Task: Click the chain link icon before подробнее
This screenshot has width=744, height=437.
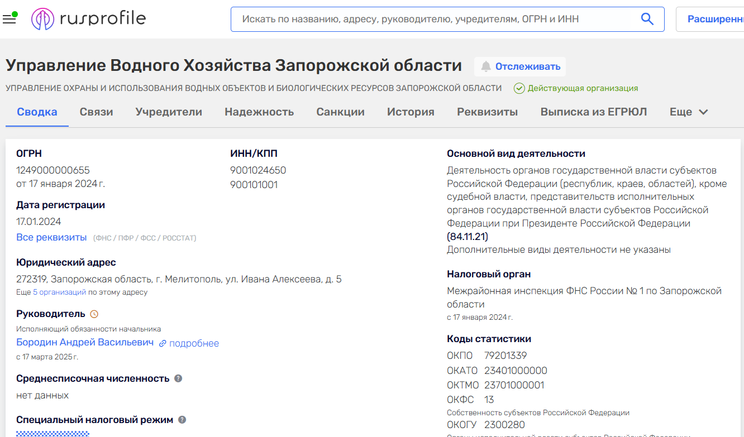Action: (x=163, y=344)
